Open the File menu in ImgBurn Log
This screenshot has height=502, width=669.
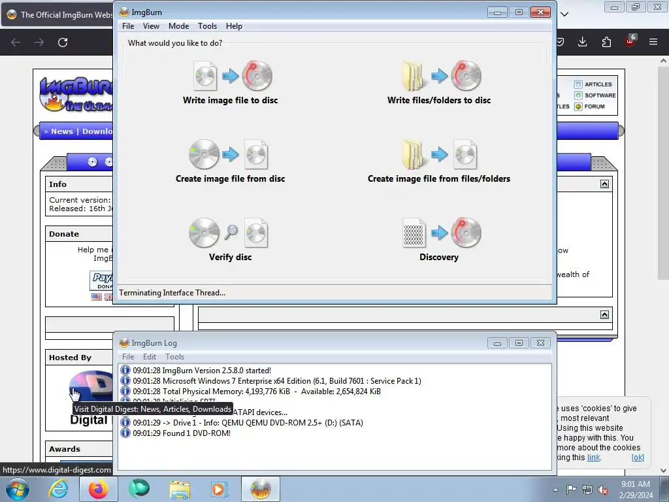click(x=128, y=357)
